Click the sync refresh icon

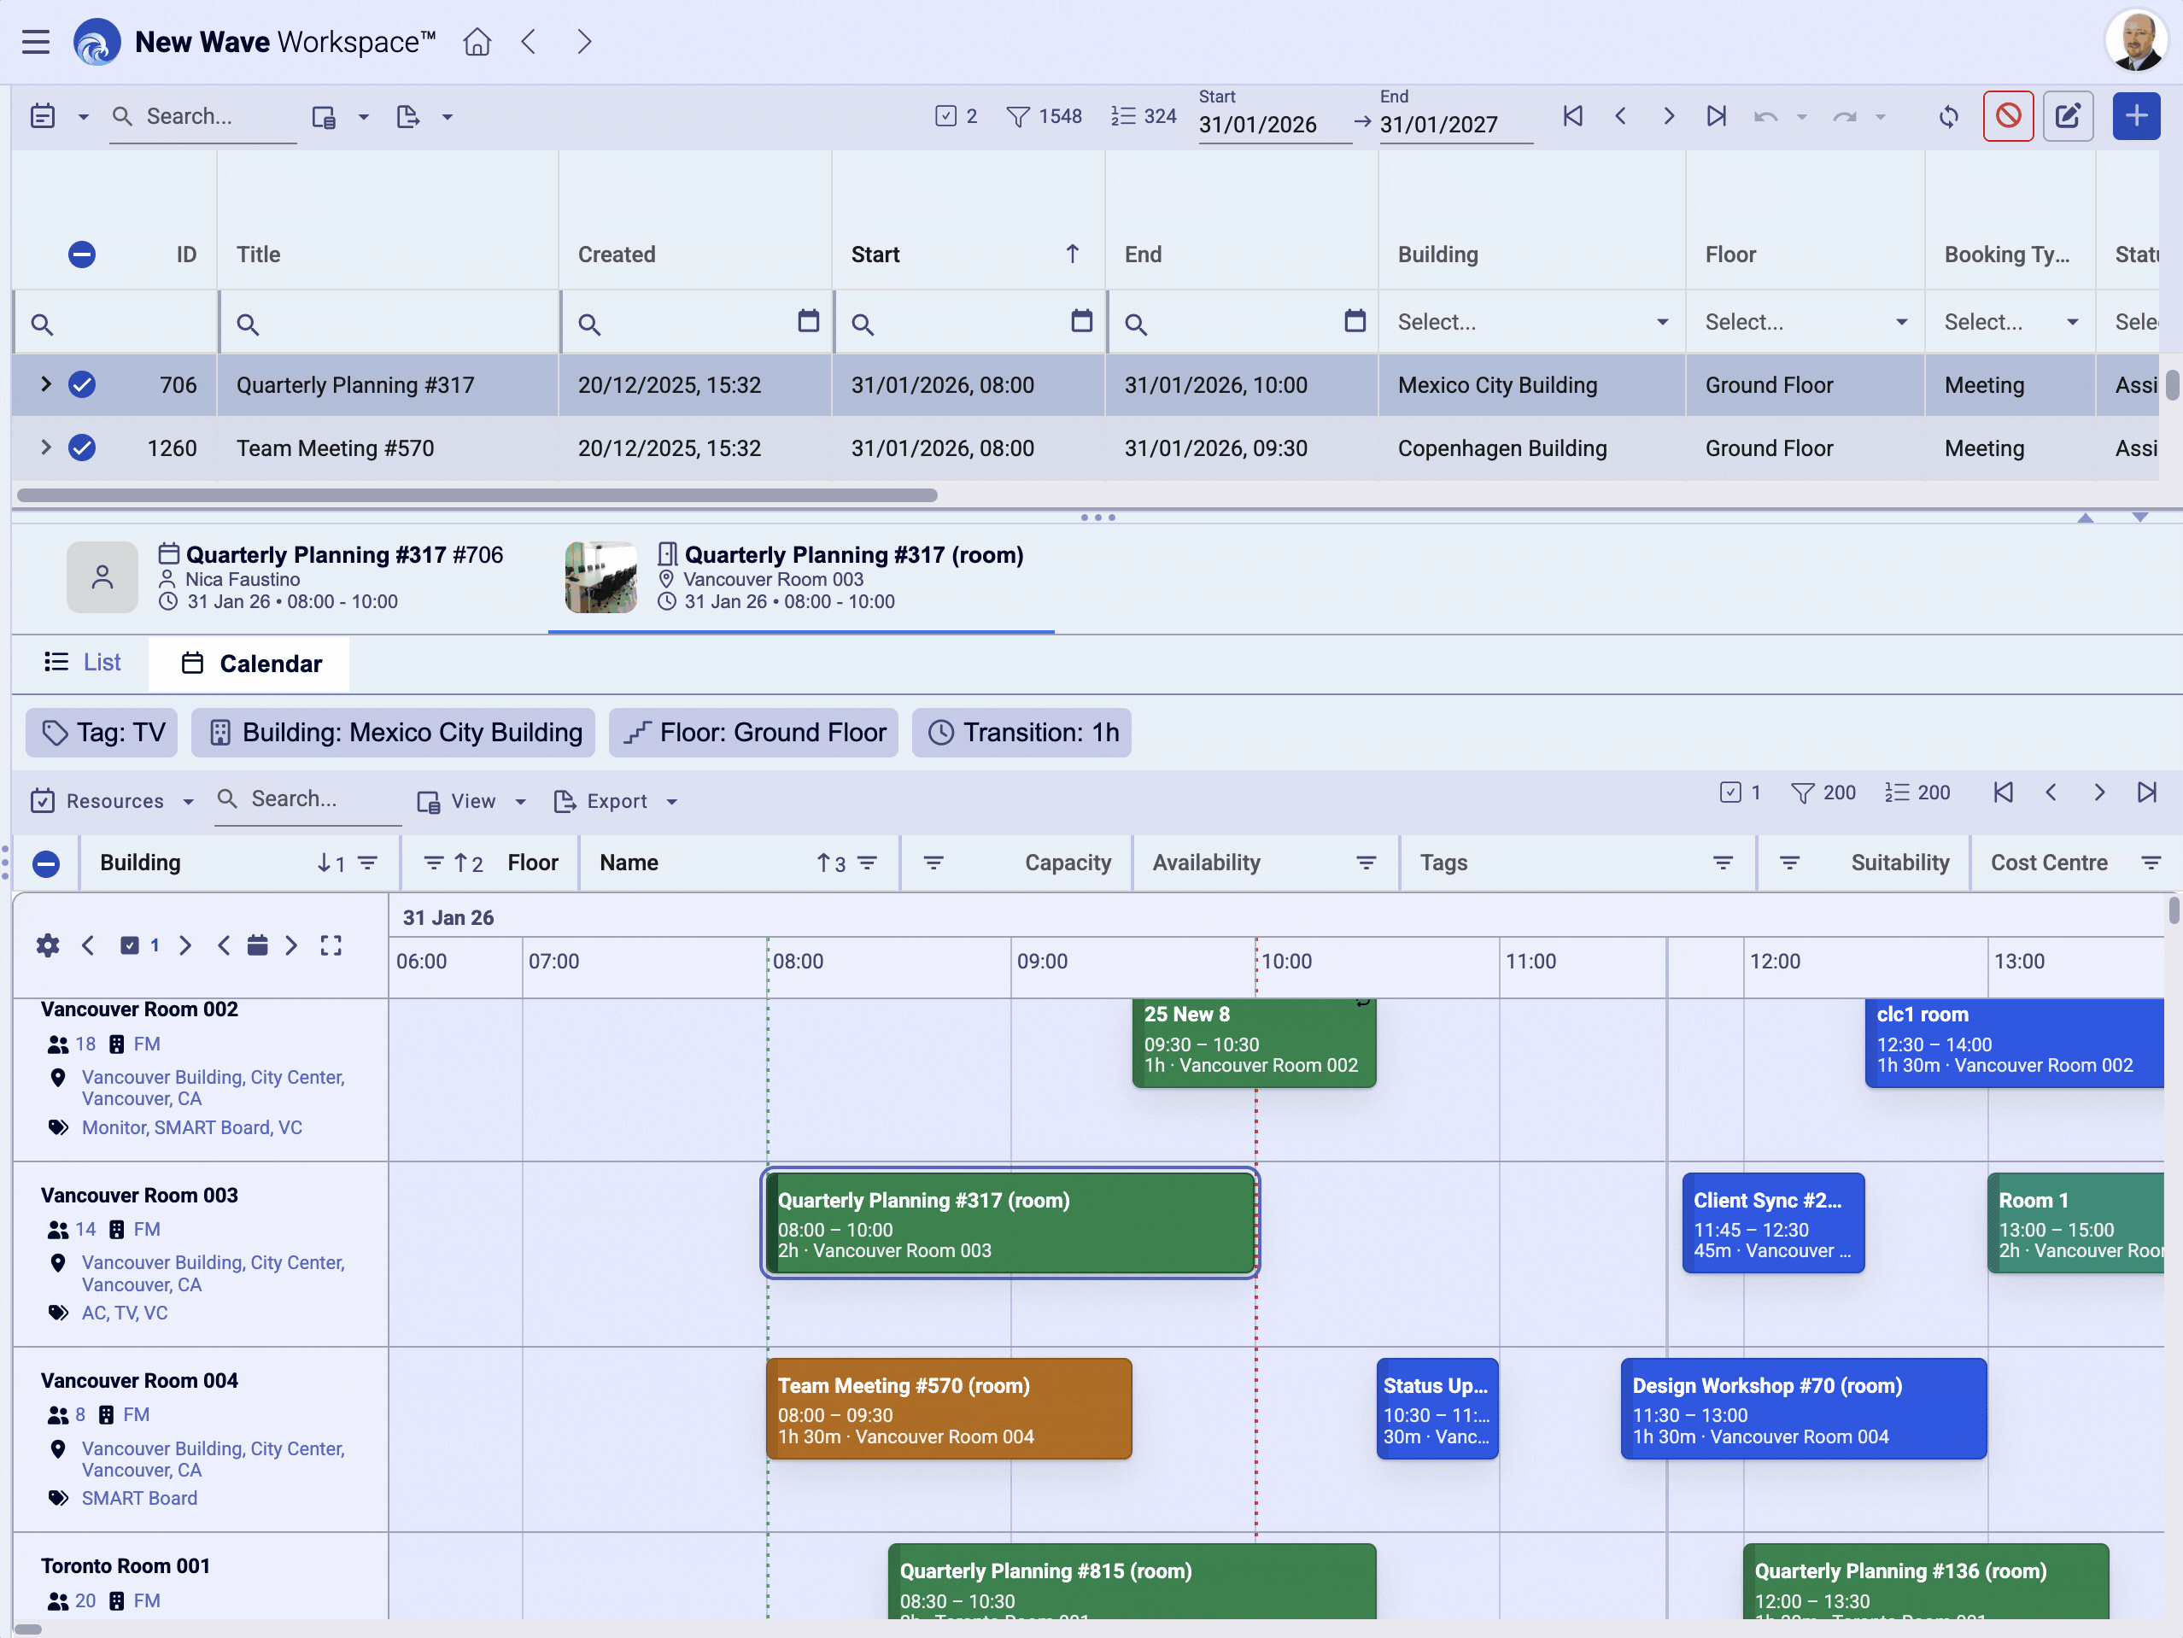pyautogui.click(x=1949, y=115)
